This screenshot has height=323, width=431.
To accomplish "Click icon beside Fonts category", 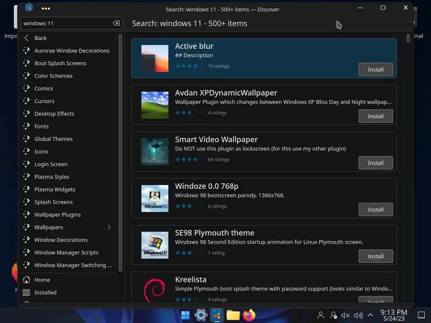I will pos(27,126).
